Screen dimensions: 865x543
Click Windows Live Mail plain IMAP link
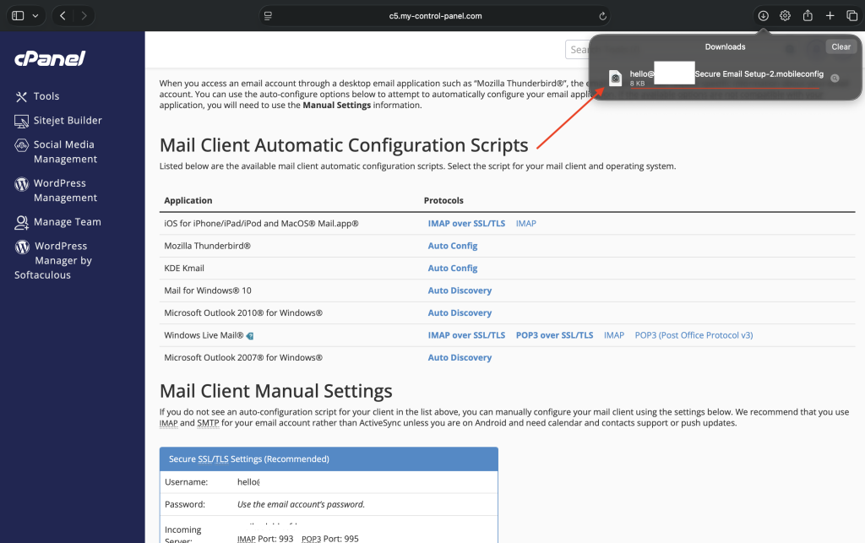point(614,335)
